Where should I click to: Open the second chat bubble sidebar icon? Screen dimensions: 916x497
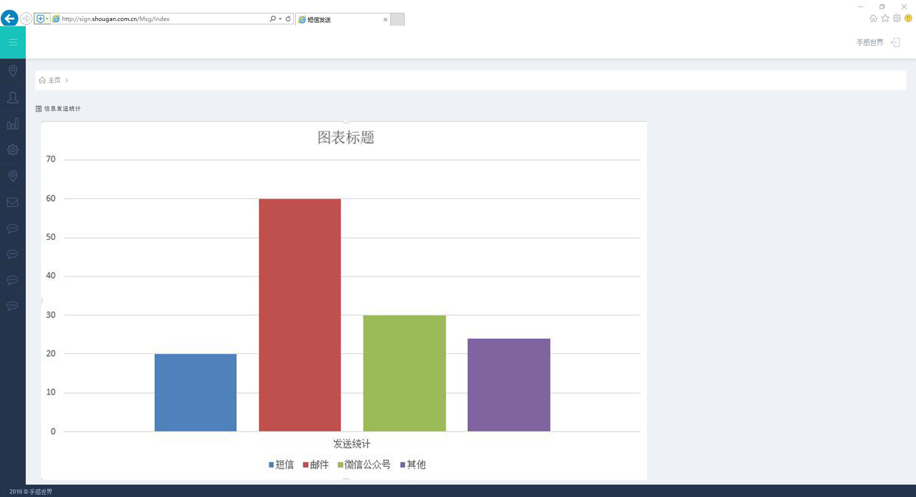point(13,254)
